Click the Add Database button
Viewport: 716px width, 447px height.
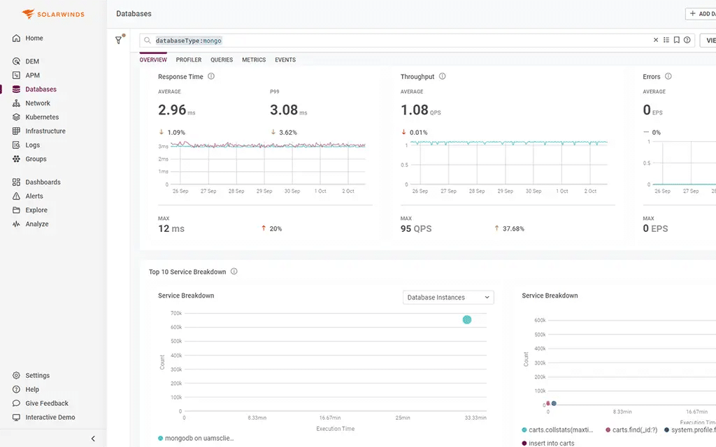pos(701,14)
